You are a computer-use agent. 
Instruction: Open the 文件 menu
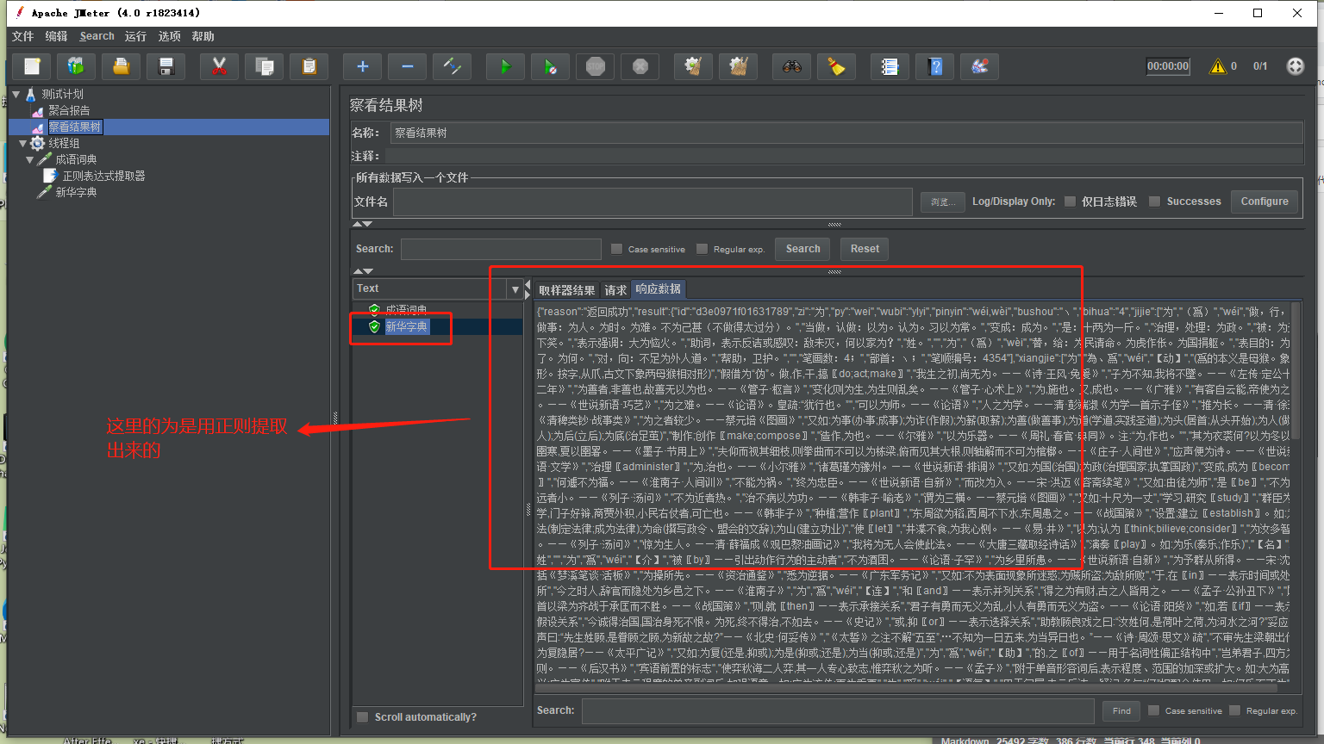point(22,36)
